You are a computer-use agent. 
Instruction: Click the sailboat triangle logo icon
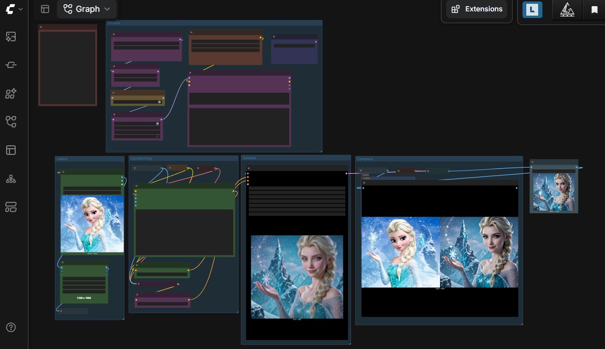[567, 9]
